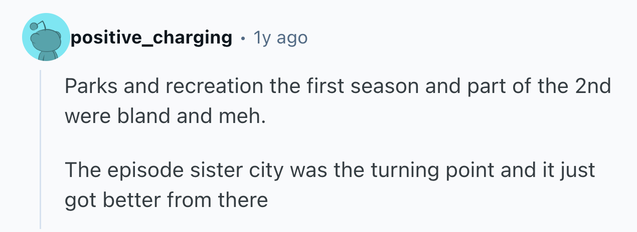
Task: Click the "1y ago" comment timestamp
Action: tap(280, 37)
